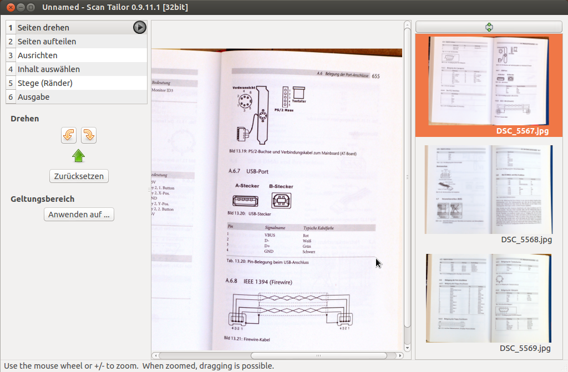This screenshot has width=568, height=372.
Task: Start batch processing with play icon
Action: coord(139,27)
